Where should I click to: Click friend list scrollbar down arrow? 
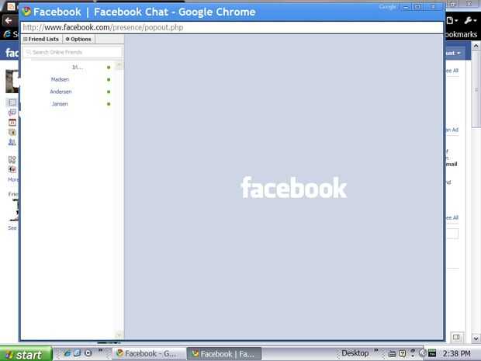point(119,334)
